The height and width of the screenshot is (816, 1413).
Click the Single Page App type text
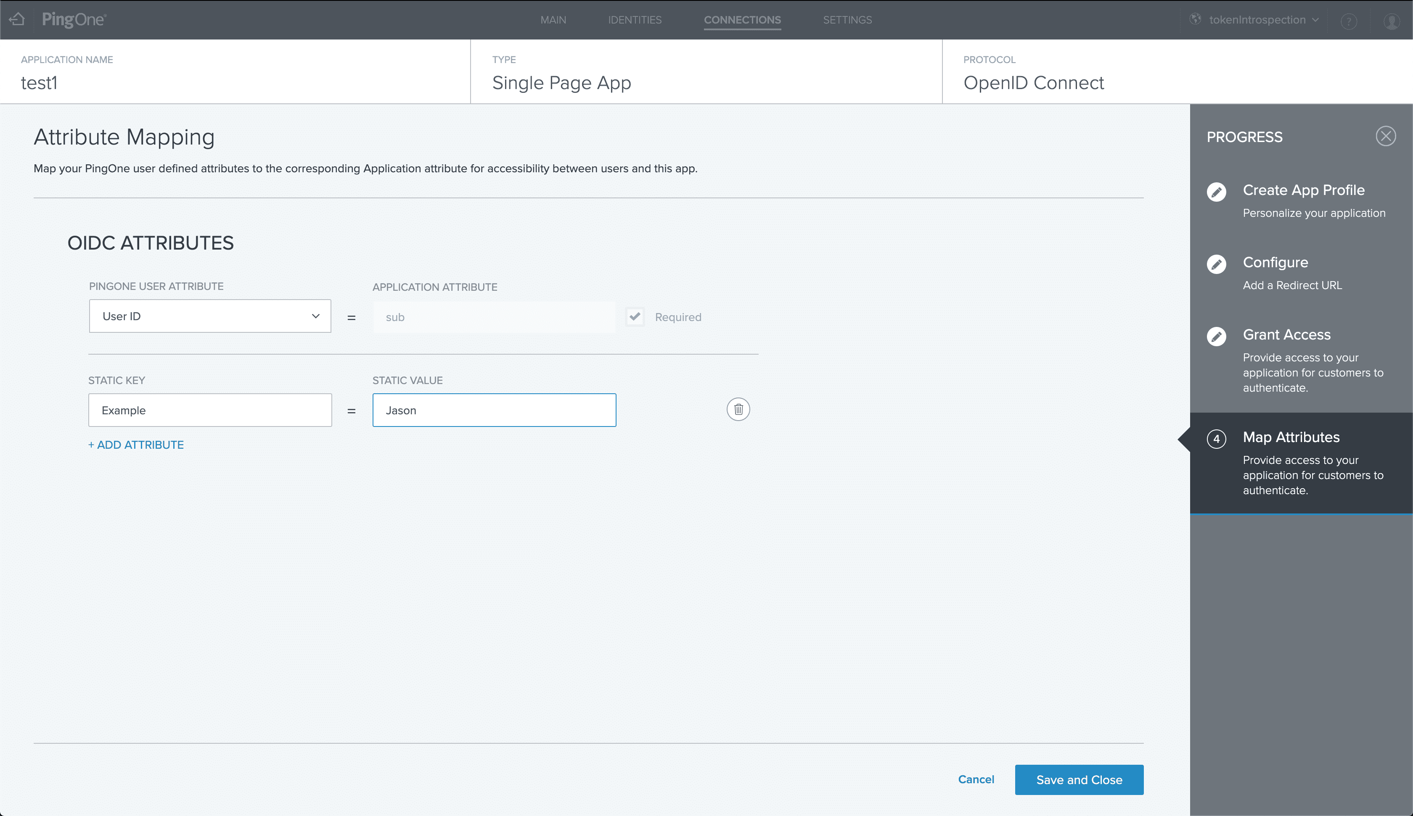pos(561,83)
